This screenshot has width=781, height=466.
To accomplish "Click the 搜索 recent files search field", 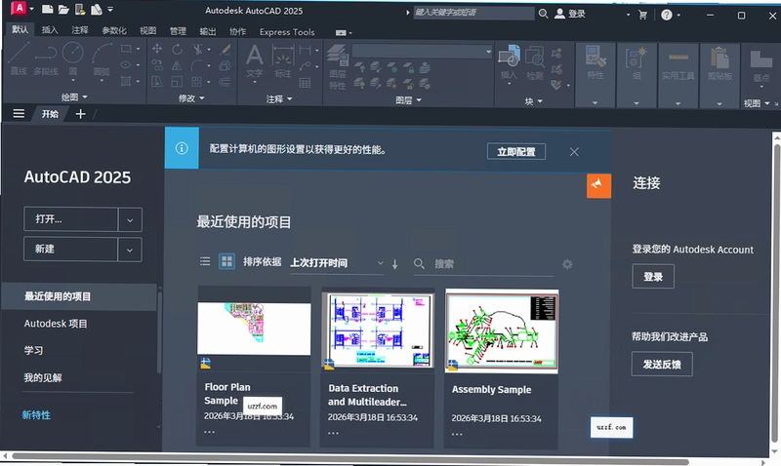I will [483, 264].
